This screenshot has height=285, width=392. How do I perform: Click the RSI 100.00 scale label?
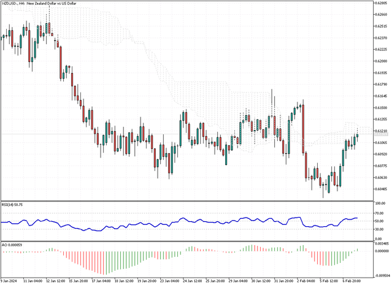(x=380, y=203)
